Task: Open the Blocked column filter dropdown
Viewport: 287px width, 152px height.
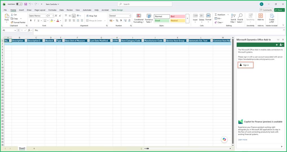Action: [x=55, y=41]
